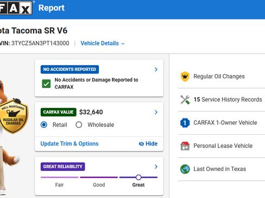Open Great Reliability card chevron

(x=156, y=167)
